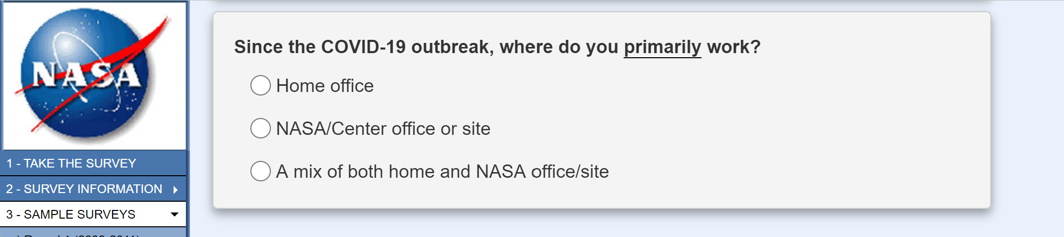Image resolution: width=1064 pixels, height=237 pixels.
Task: Select the Home office radio button
Action: click(x=260, y=85)
